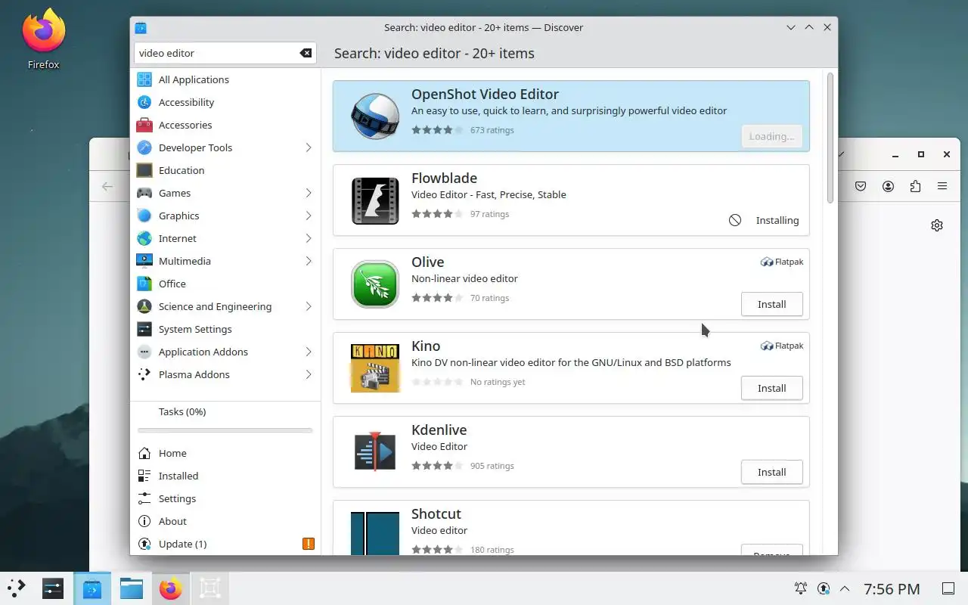
Task: Click the Firefox window's account icon
Action: tap(888, 186)
